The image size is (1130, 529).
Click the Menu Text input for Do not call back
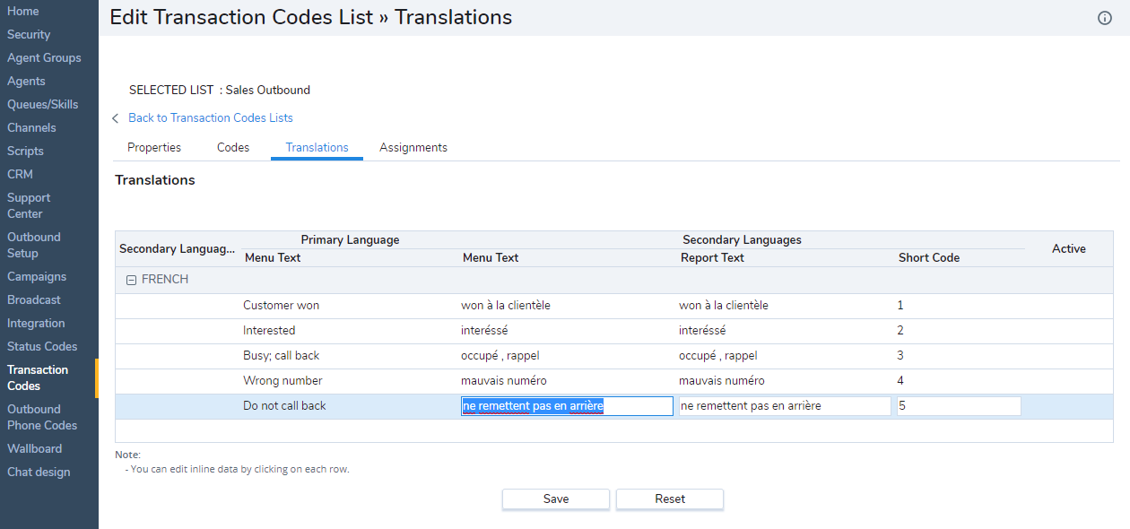click(x=567, y=406)
